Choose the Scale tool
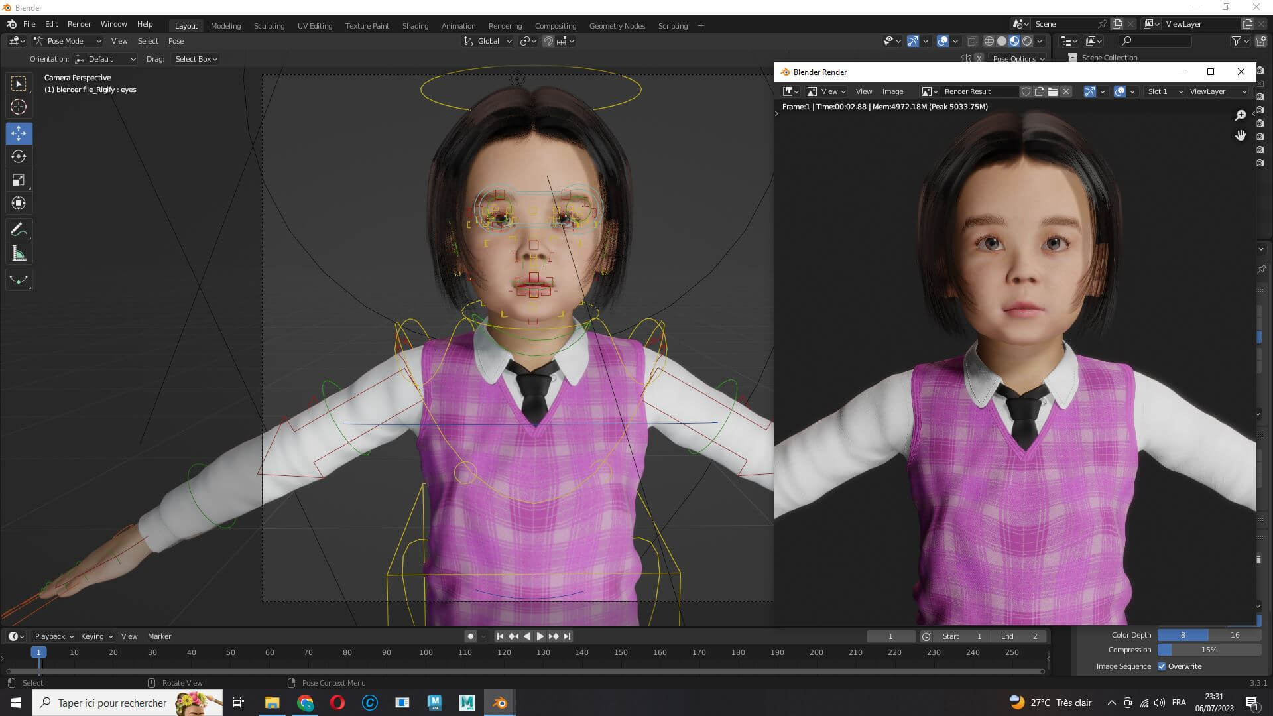Screen dimensions: 1273x716 (x=19, y=180)
